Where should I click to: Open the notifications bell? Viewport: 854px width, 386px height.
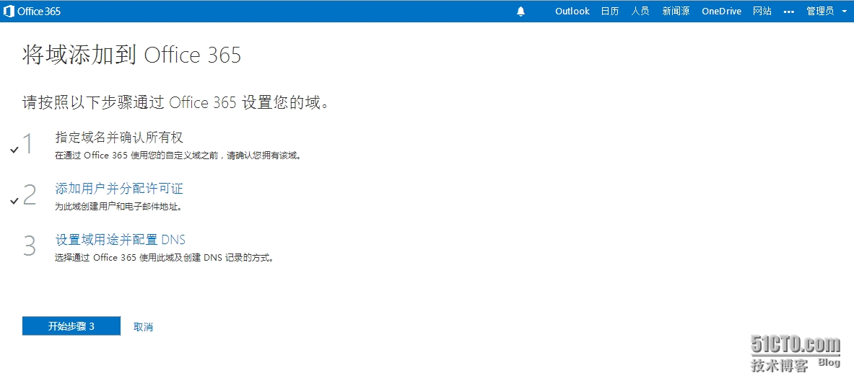521,12
